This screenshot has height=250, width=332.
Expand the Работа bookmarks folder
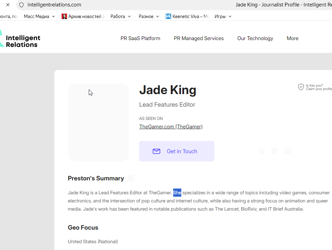(120, 16)
